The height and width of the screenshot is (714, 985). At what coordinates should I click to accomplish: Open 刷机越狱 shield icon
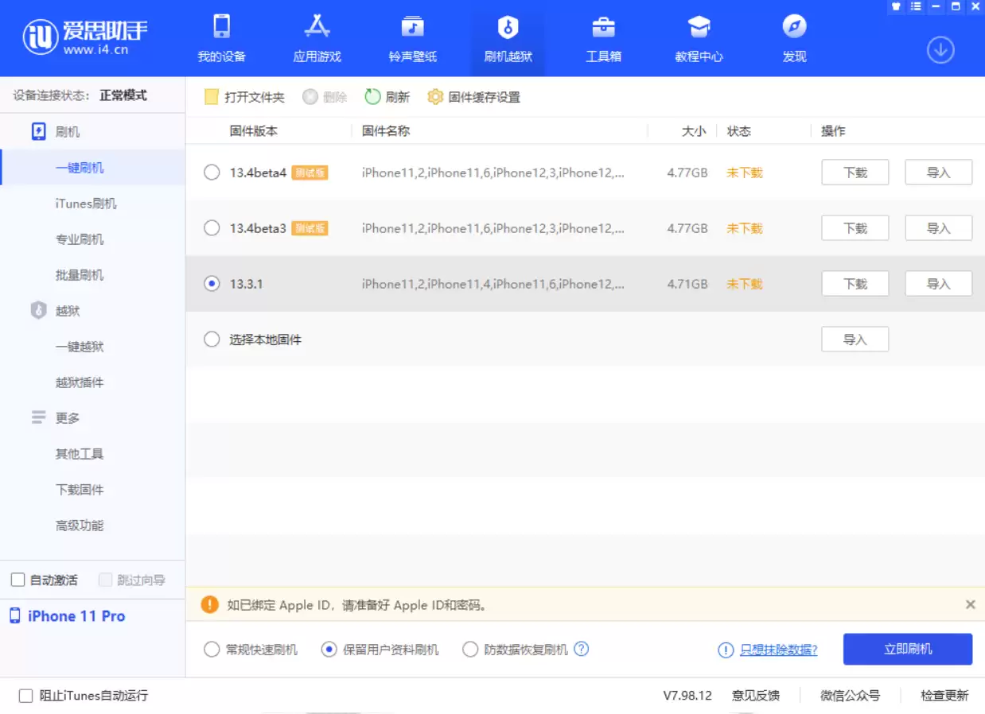(508, 27)
